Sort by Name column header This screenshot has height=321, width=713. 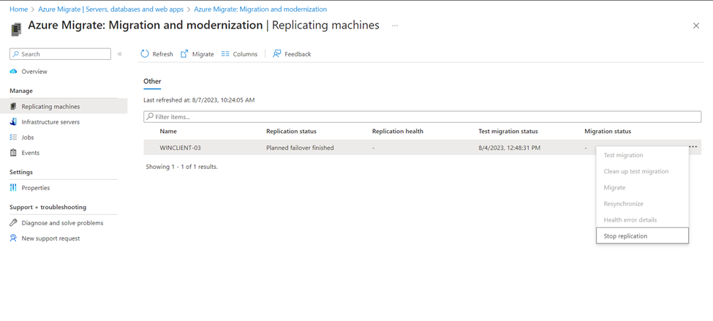pos(168,132)
